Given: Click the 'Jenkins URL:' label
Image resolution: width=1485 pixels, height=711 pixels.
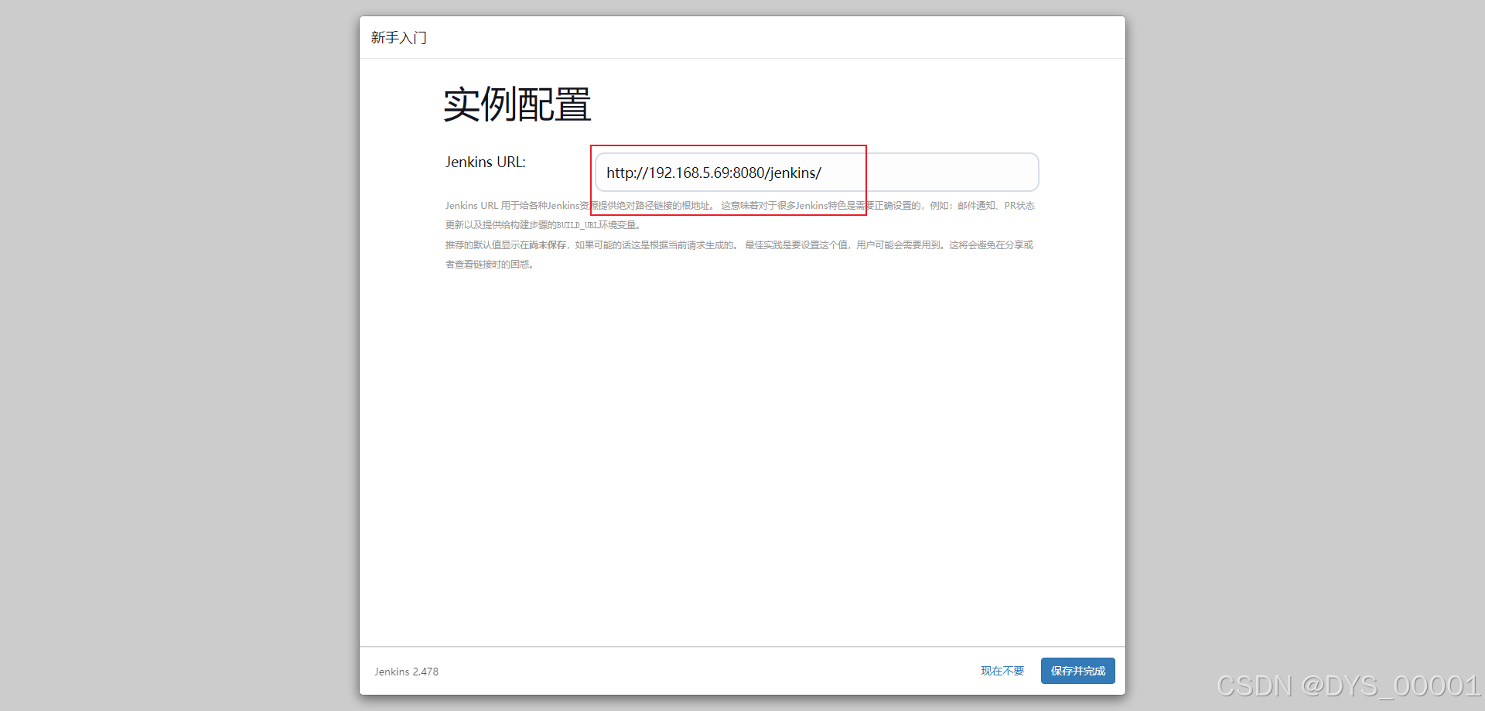Looking at the screenshot, I should click(x=486, y=162).
